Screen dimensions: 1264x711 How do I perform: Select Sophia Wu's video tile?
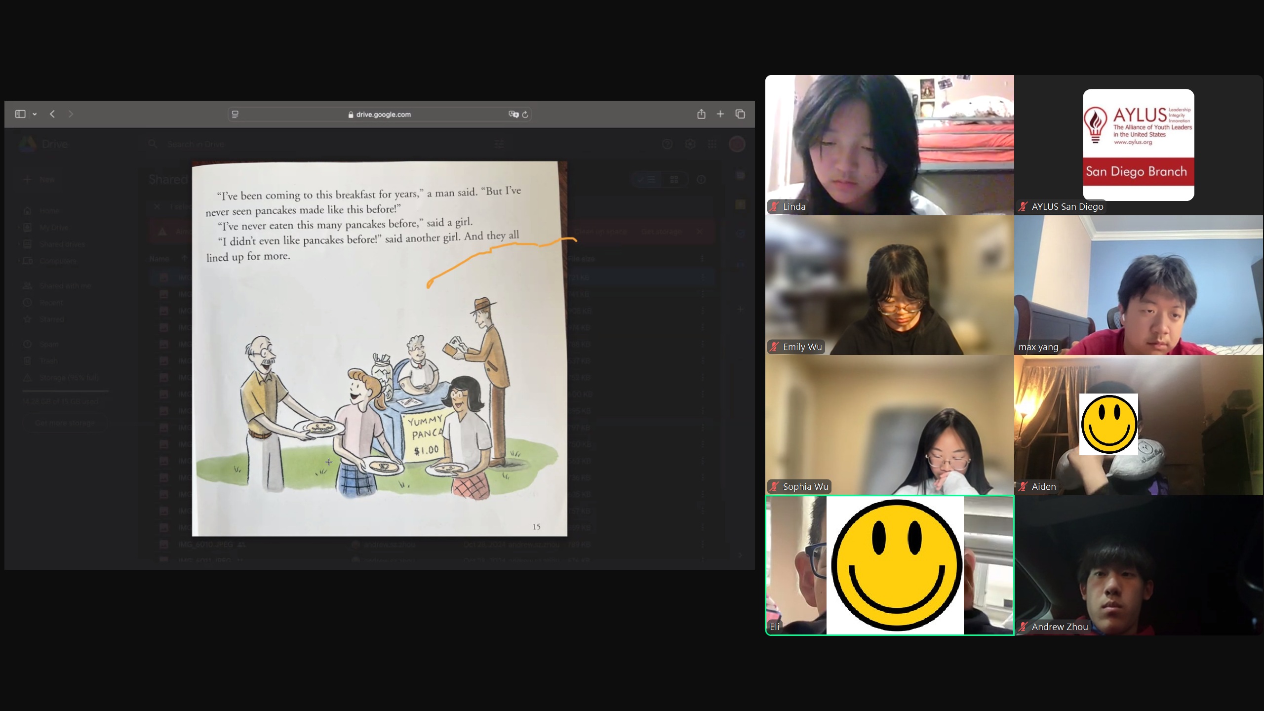click(x=890, y=425)
